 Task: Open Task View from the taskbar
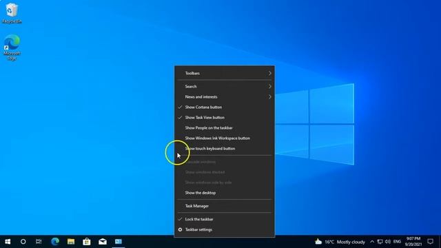pyautogui.click(x=39, y=242)
